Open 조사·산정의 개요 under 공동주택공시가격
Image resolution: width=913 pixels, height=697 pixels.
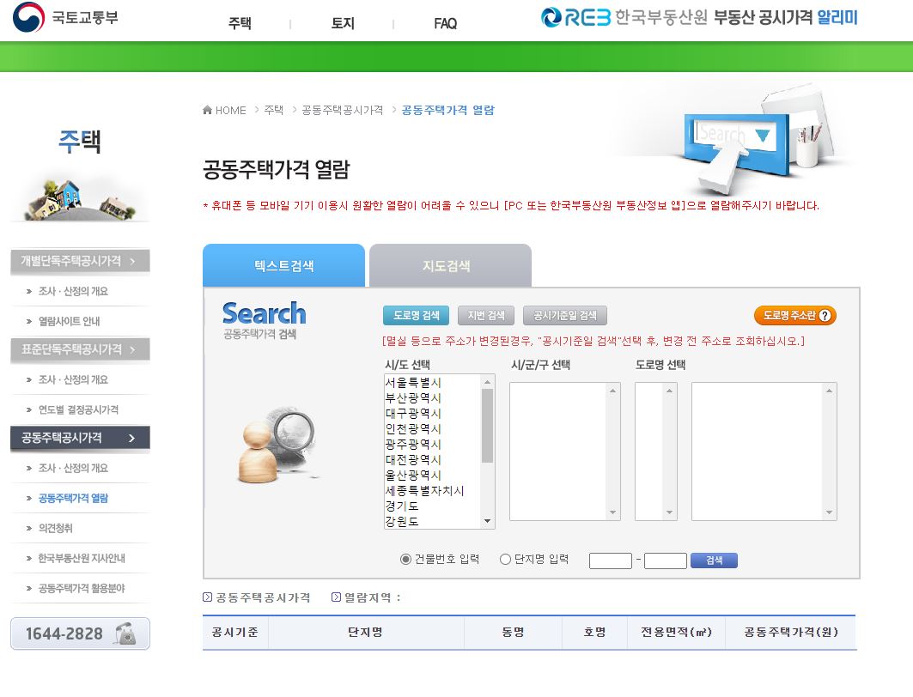click(x=73, y=468)
